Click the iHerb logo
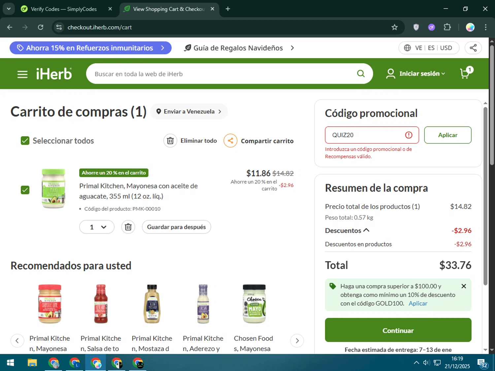Viewport: 495px width, 371px height. 54,74
